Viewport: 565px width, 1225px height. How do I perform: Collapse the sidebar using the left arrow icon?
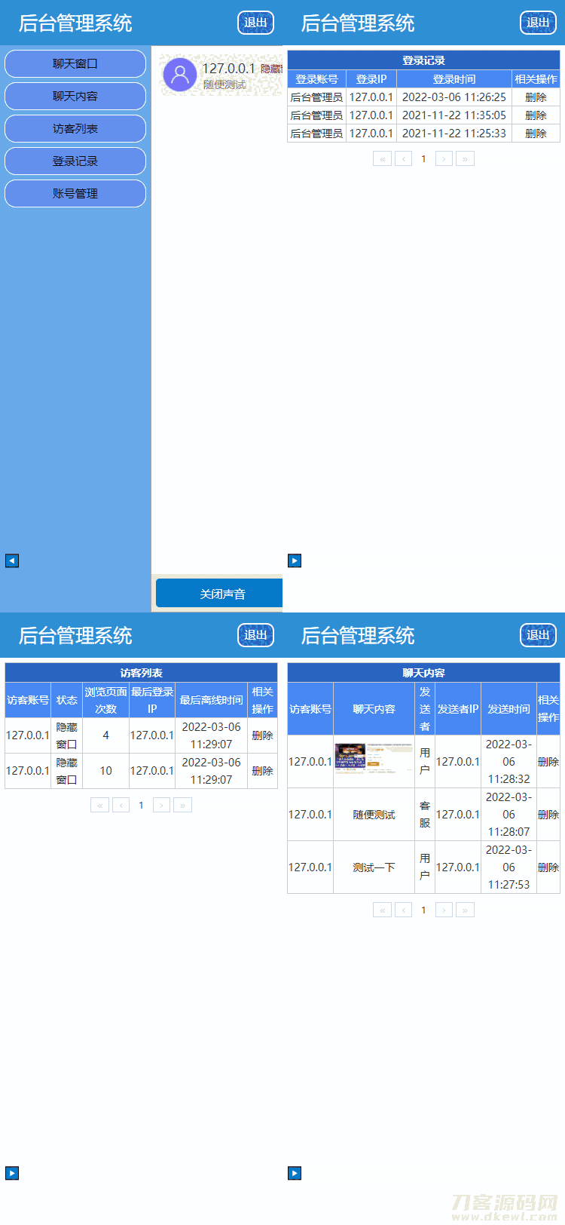12,560
